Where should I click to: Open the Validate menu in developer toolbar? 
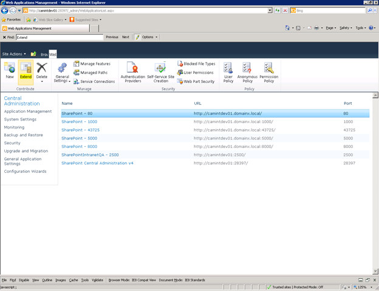[97, 280]
